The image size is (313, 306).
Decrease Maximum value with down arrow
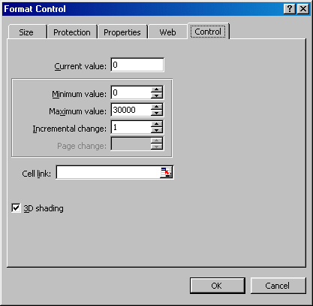coord(157,113)
